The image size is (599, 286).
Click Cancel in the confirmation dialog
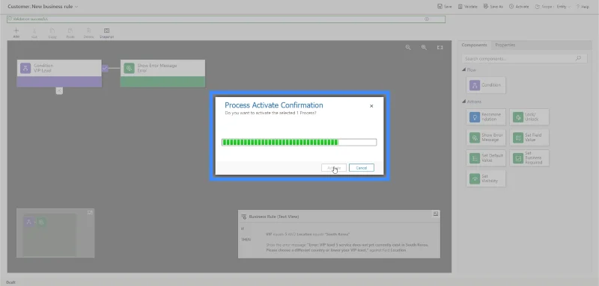[x=362, y=168]
